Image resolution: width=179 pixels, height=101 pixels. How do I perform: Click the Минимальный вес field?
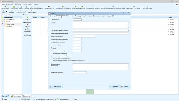[x=77, y=45]
